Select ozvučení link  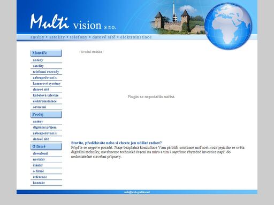click(x=40, y=107)
